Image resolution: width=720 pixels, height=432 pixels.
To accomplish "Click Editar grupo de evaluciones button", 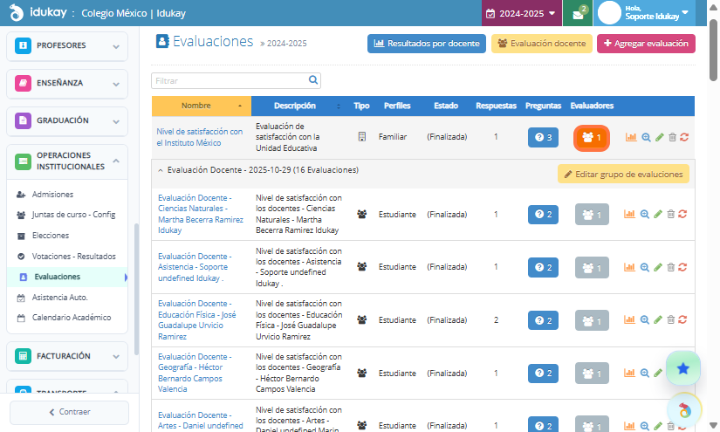I will point(624,175).
